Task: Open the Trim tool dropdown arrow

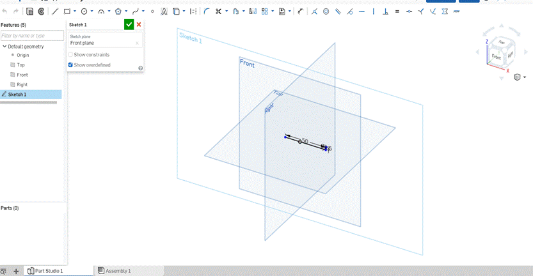Action: point(227,11)
